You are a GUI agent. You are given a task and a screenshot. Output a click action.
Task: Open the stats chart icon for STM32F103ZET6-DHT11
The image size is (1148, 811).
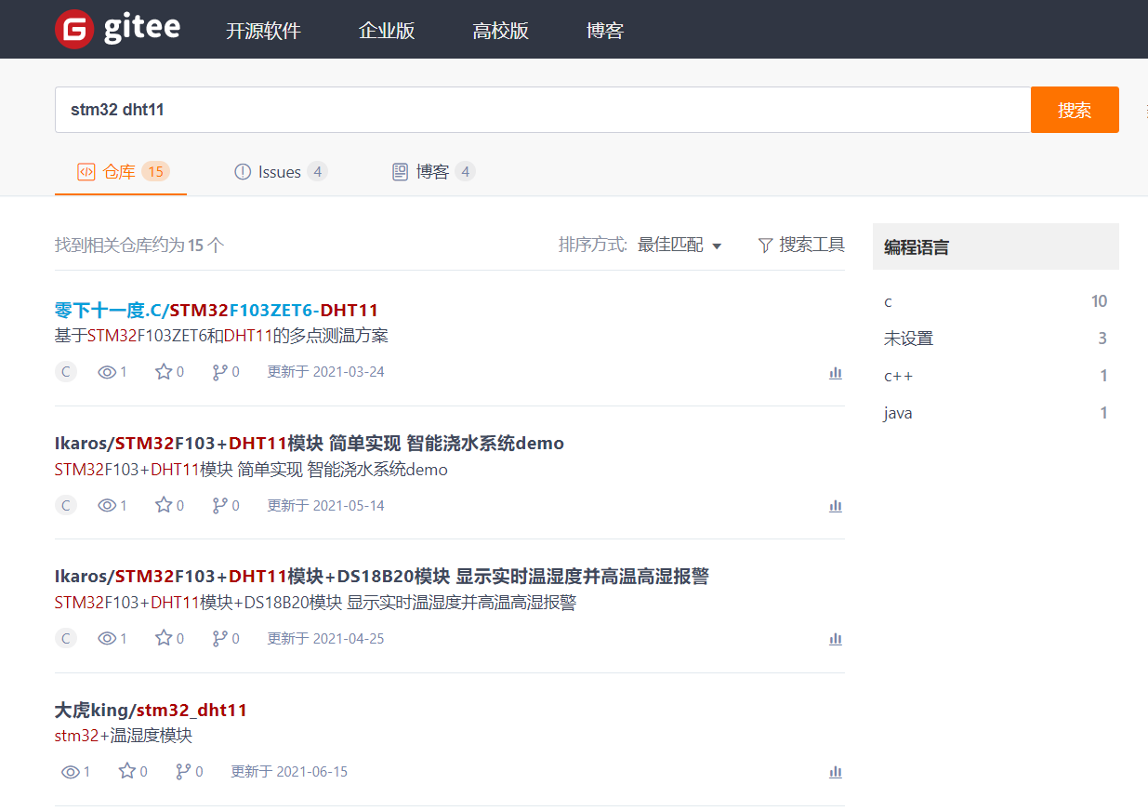click(x=836, y=373)
